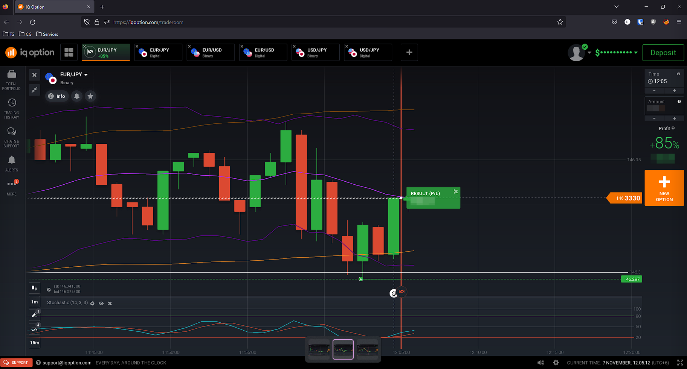Screen dimensions: 687x369
Task: Switch to the USD/JPY Digital tab
Action: coord(368,52)
